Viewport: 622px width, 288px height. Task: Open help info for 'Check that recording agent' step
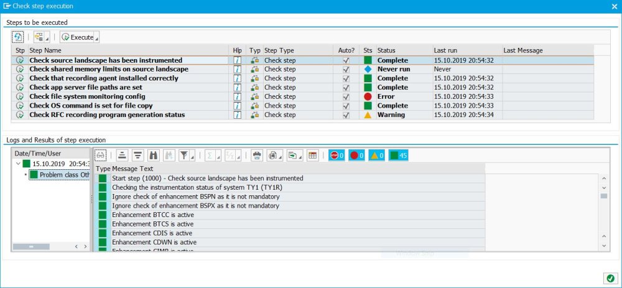tap(237, 78)
